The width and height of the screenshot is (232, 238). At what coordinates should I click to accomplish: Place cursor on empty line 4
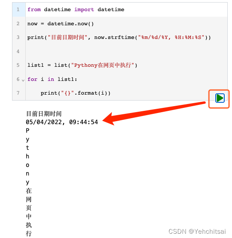pyautogui.click(x=127, y=51)
